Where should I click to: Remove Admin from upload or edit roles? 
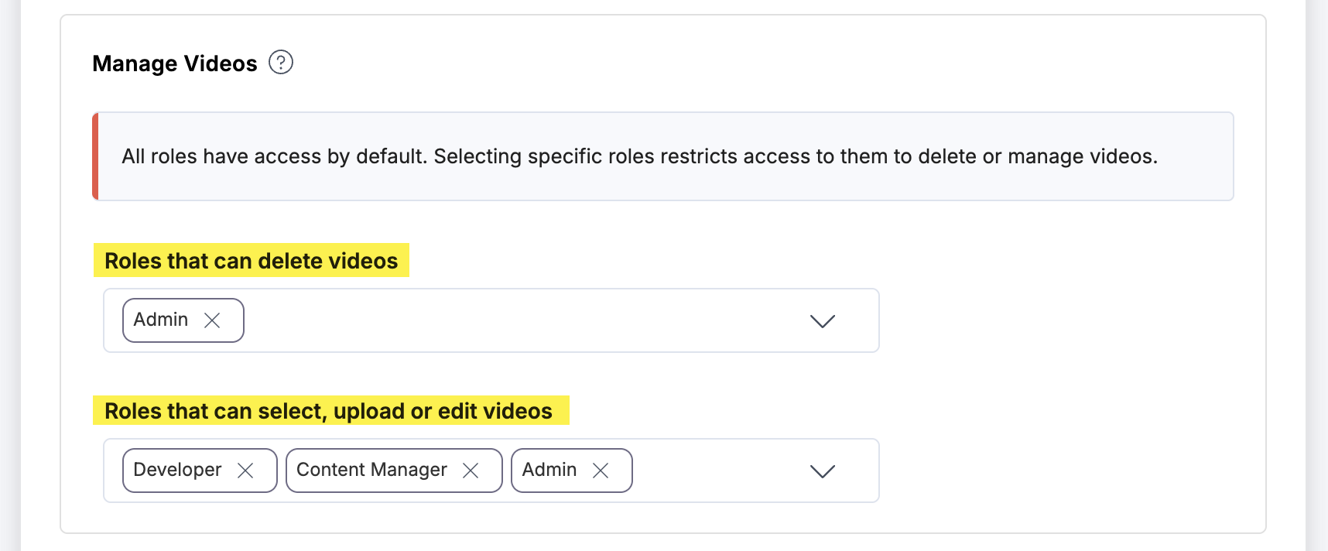[603, 470]
